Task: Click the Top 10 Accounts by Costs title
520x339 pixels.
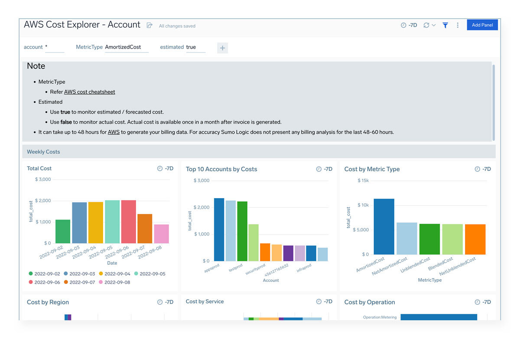Action: pyautogui.click(x=221, y=169)
